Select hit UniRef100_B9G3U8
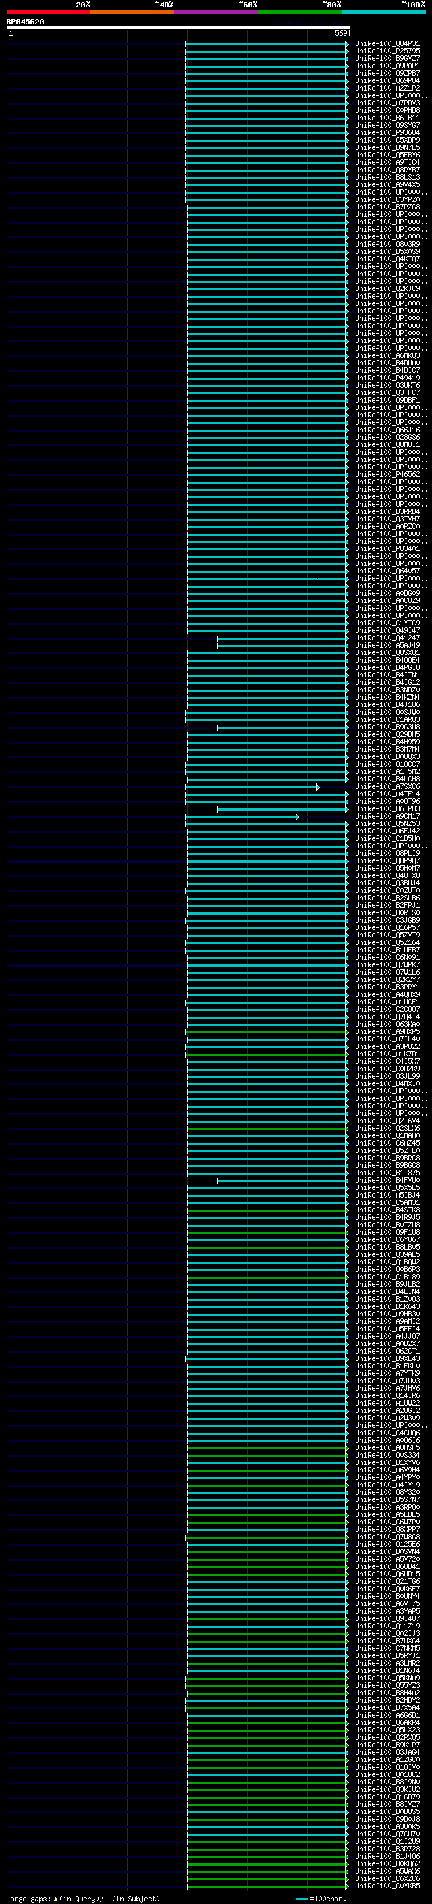Image resolution: width=432 pixels, height=1904 pixels. (x=387, y=727)
